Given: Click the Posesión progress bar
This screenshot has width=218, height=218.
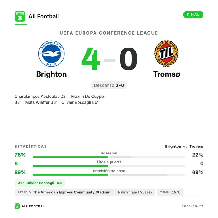Looking at the screenshot, I should pyautogui.click(x=109, y=157).
